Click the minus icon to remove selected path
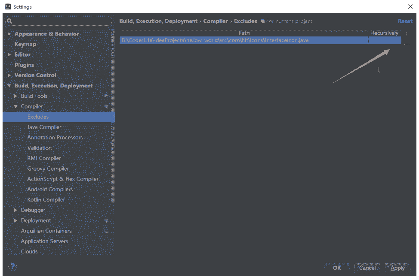This screenshot has height=280, width=419. click(407, 44)
